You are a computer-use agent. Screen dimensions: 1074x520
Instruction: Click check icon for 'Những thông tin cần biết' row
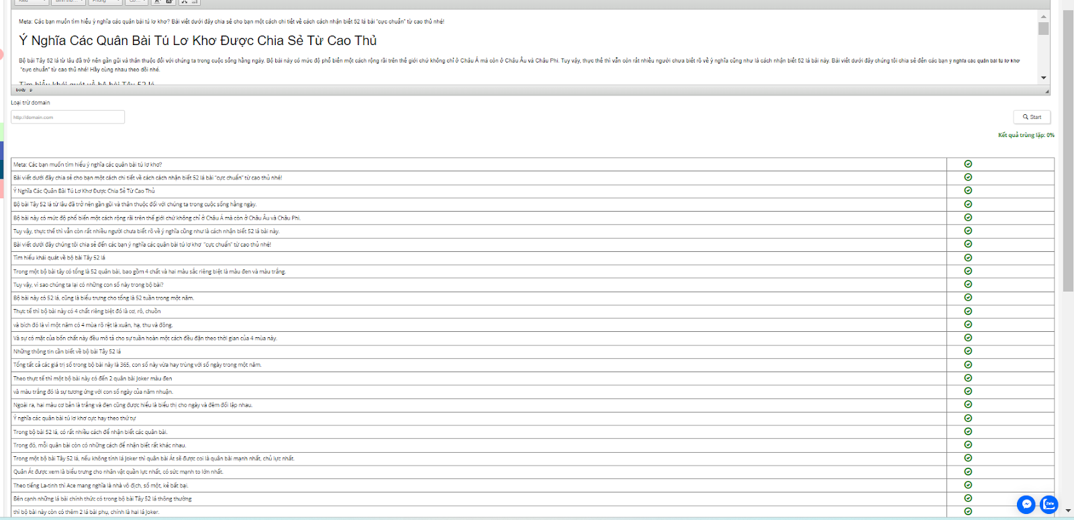pyautogui.click(x=968, y=351)
